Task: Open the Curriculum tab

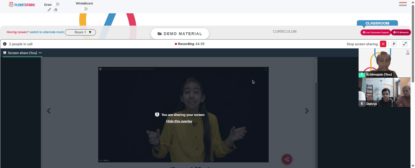Action: tap(285, 31)
